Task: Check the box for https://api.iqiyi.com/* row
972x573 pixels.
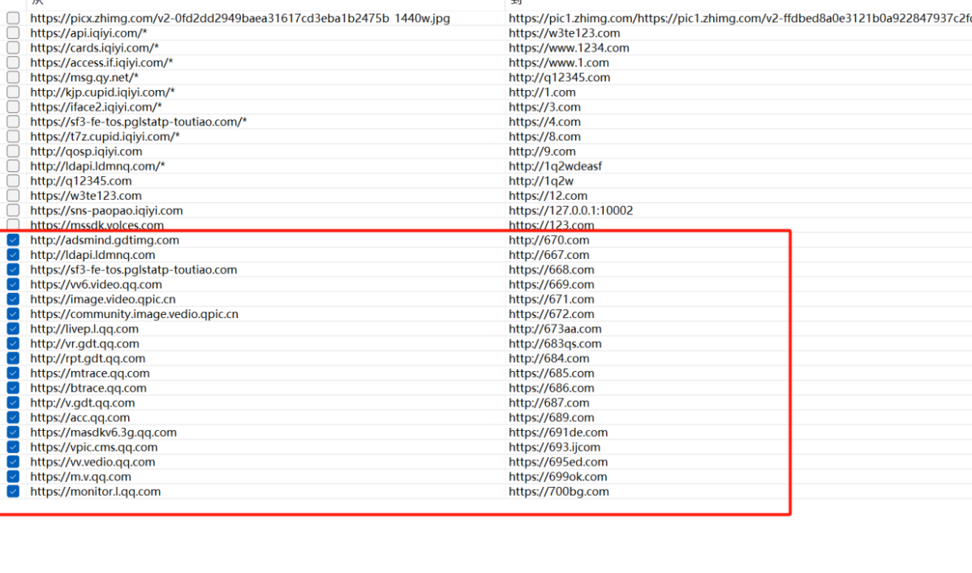Action: pyautogui.click(x=13, y=32)
